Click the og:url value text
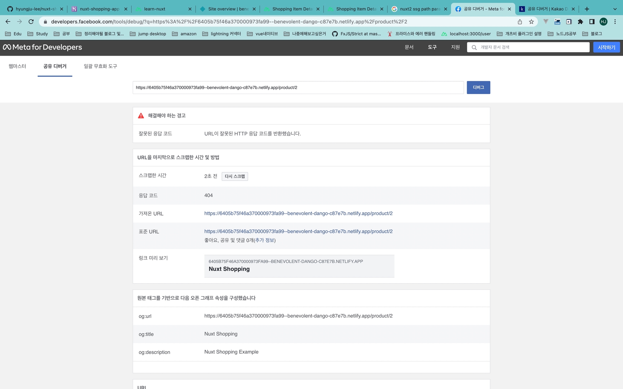 pyautogui.click(x=298, y=316)
